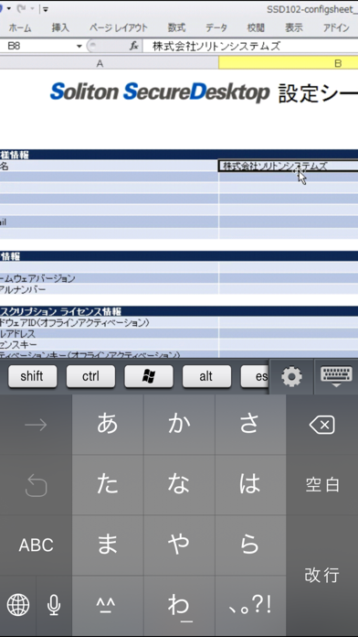358x637 pixels.
Task: Open Quick Access Toolbar customize dropdown
Action: [46, 9]
